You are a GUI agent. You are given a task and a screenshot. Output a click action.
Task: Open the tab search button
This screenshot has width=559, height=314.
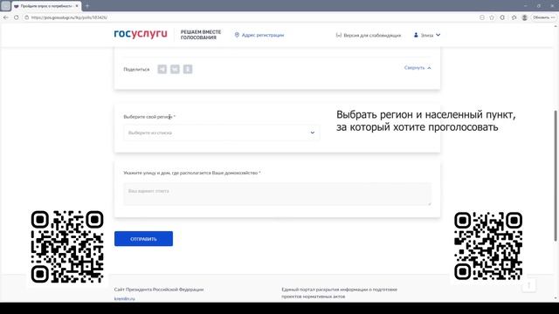6,6
